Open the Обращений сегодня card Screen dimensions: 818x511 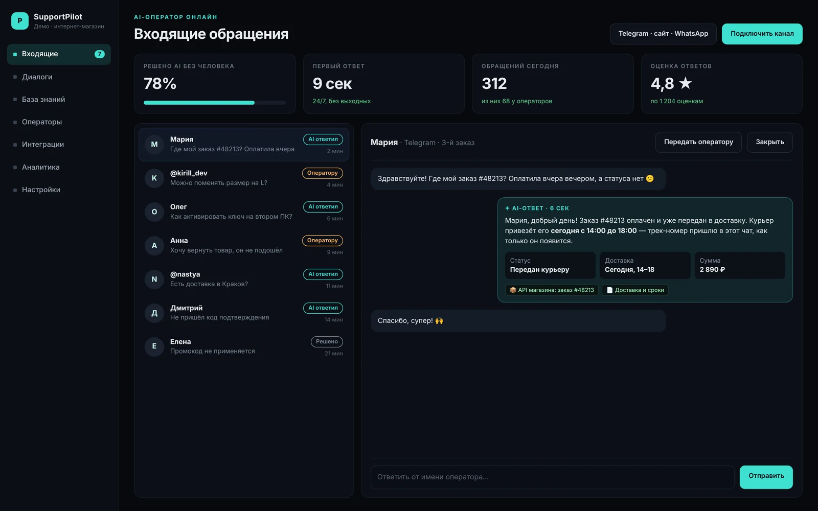coord(553,84)
